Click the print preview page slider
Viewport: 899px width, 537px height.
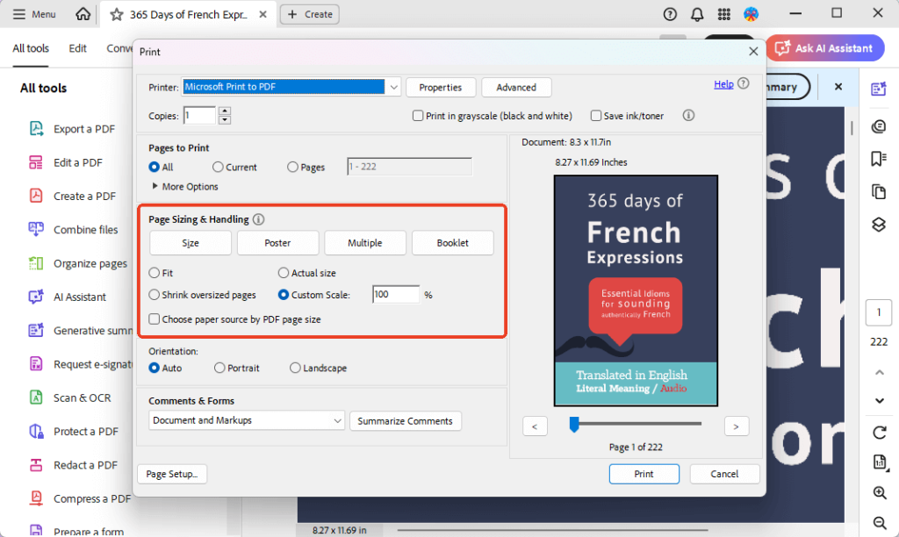click(x=575, y=425)
